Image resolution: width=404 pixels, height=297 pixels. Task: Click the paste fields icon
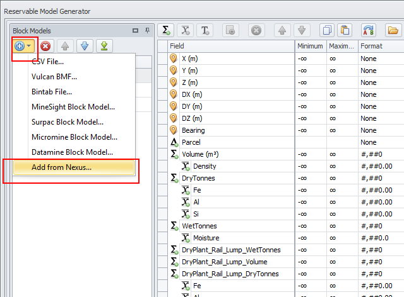point(345,30)
